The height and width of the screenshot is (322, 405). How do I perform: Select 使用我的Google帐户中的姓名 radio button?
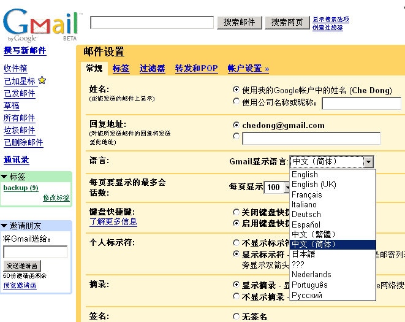pyautogui.click(x=237, y=90)
